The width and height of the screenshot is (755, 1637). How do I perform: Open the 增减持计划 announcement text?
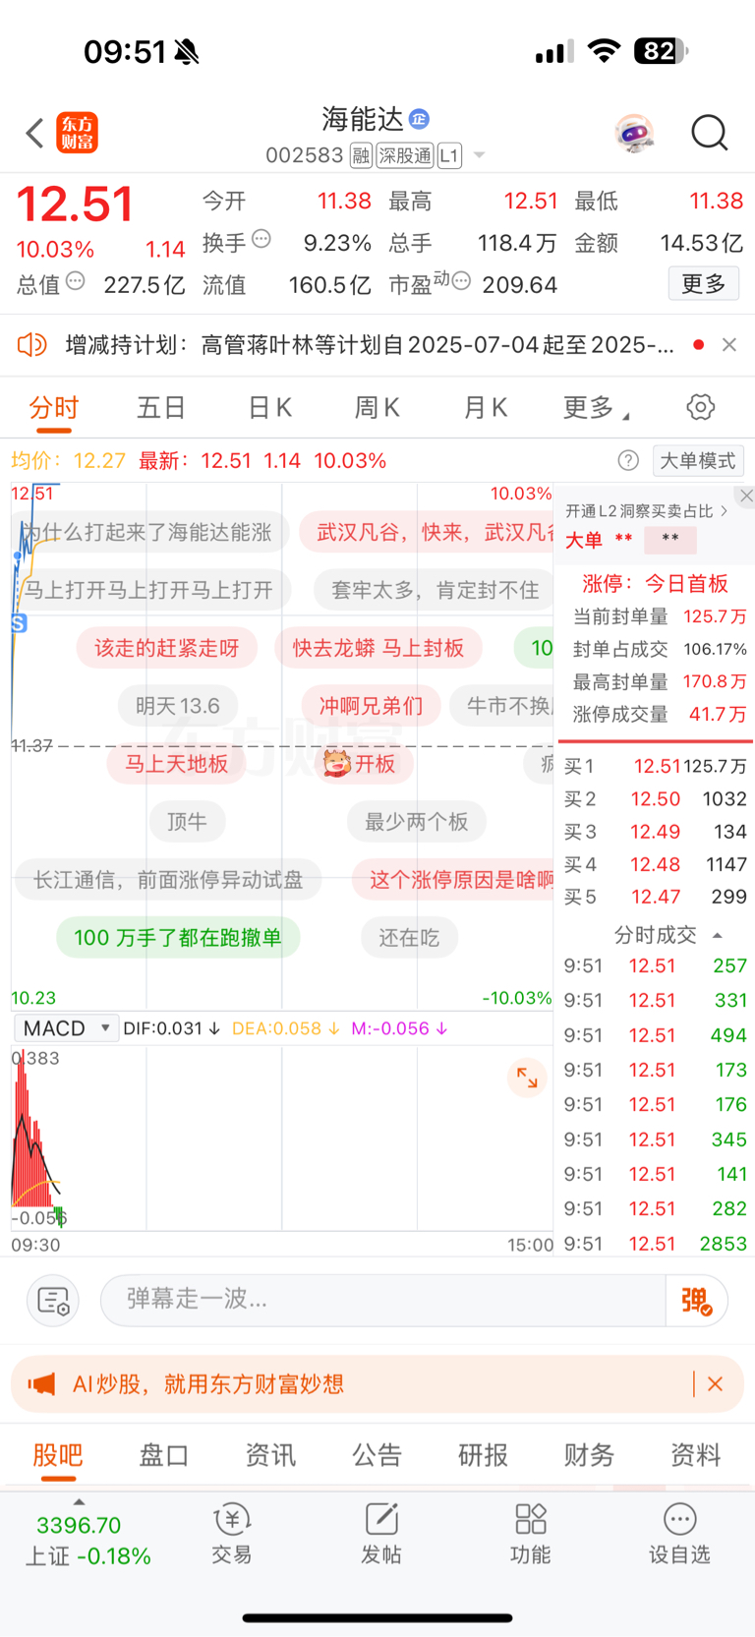370,345
